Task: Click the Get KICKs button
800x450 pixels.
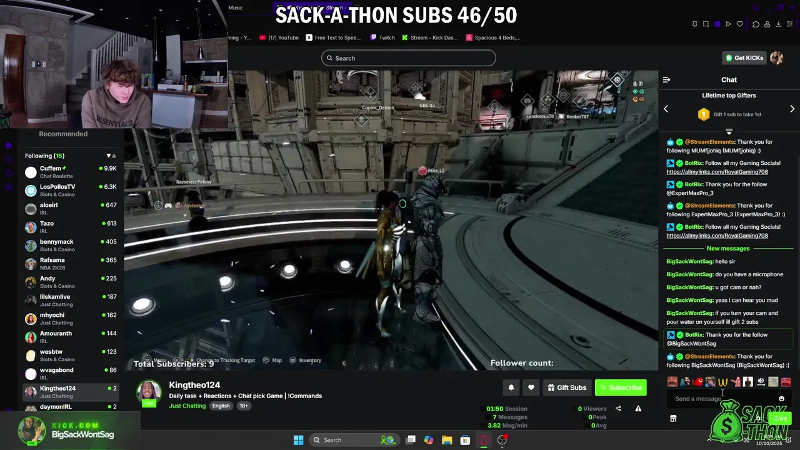Action: point(744,58)
